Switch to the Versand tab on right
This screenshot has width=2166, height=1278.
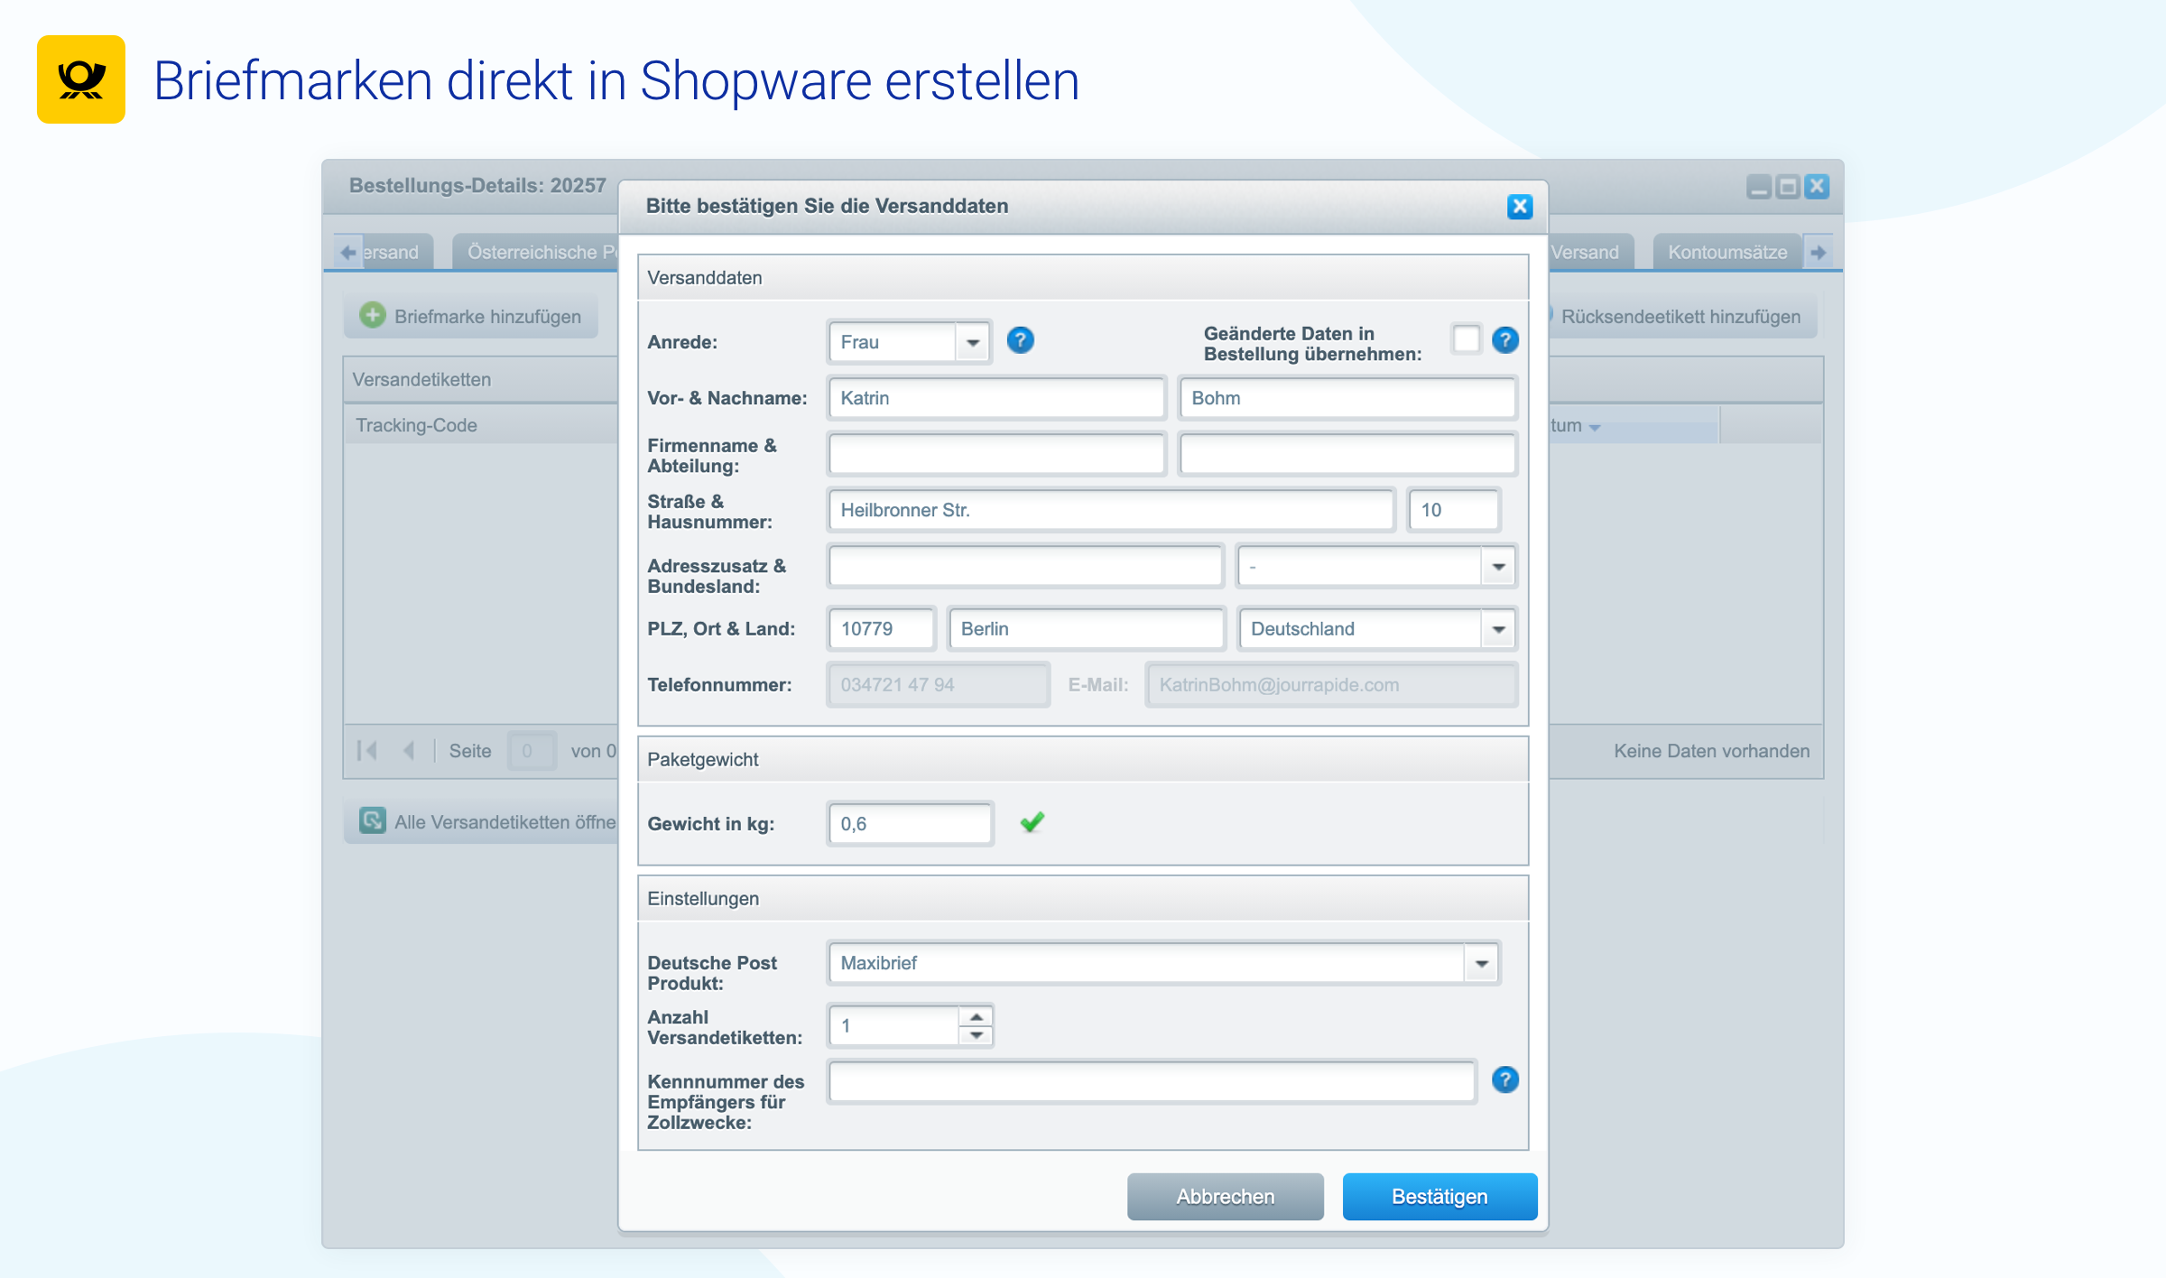(x=1590, y=253)
